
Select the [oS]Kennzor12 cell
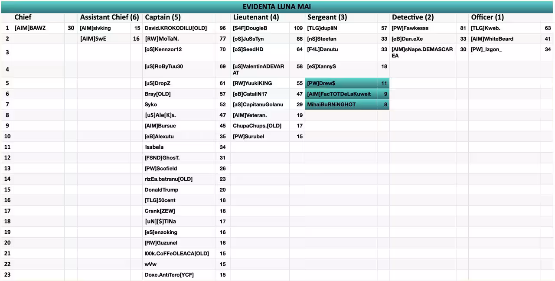click(179, 52)
